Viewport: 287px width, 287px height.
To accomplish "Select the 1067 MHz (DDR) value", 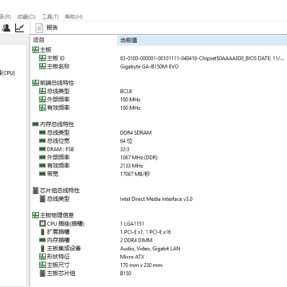I will (x=139, y=157).
